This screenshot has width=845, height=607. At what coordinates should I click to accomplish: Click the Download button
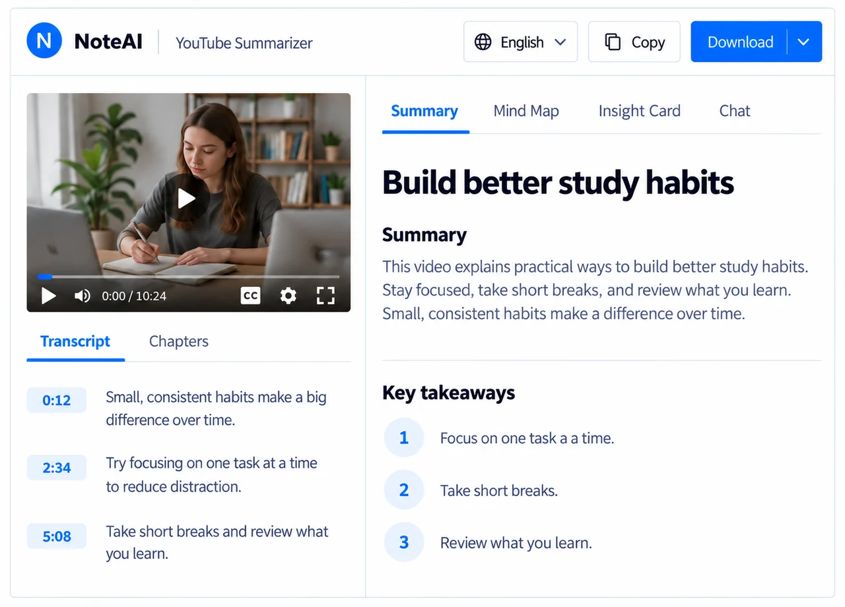pos(740,42)
